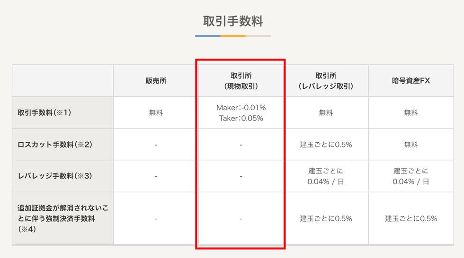Select the 販売所 column header
Screen dimensions: 464x258
156,81
